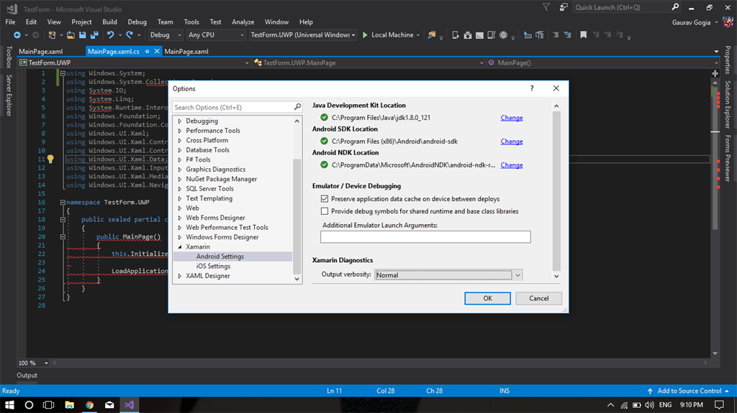Image resolution: width=737 pixels, height=413 pixels.
Task: Click Change link for Android NDK Location
Action: tap(512, 165)
